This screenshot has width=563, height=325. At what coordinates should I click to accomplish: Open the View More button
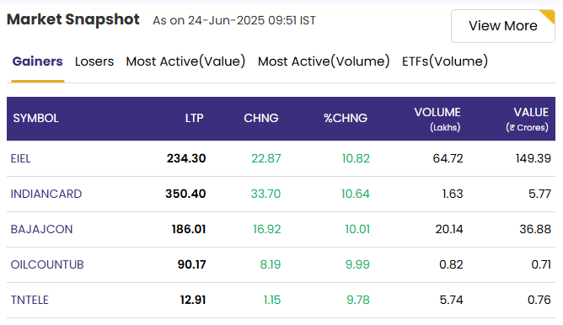pyautogui.click(x=502, y=26)
